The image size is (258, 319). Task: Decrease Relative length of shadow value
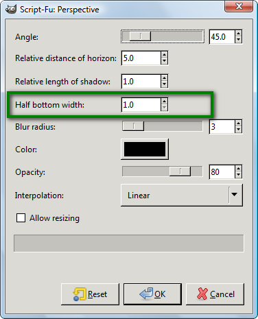coord(164,84)
